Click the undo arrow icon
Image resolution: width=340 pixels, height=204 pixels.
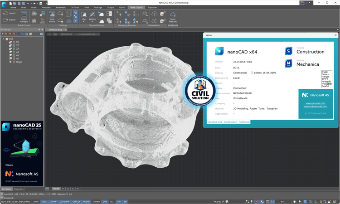(x=28, y=3)
